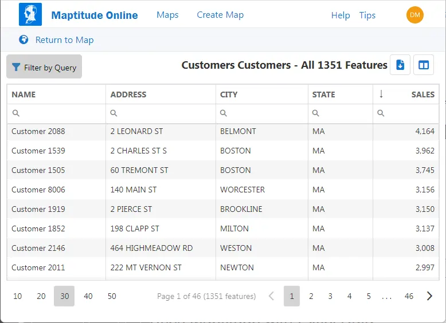Image resolution: width=446 pixels, height=323 pixels.
Task: Click the globe icon beside Return to Map
Action: [24, 40]
